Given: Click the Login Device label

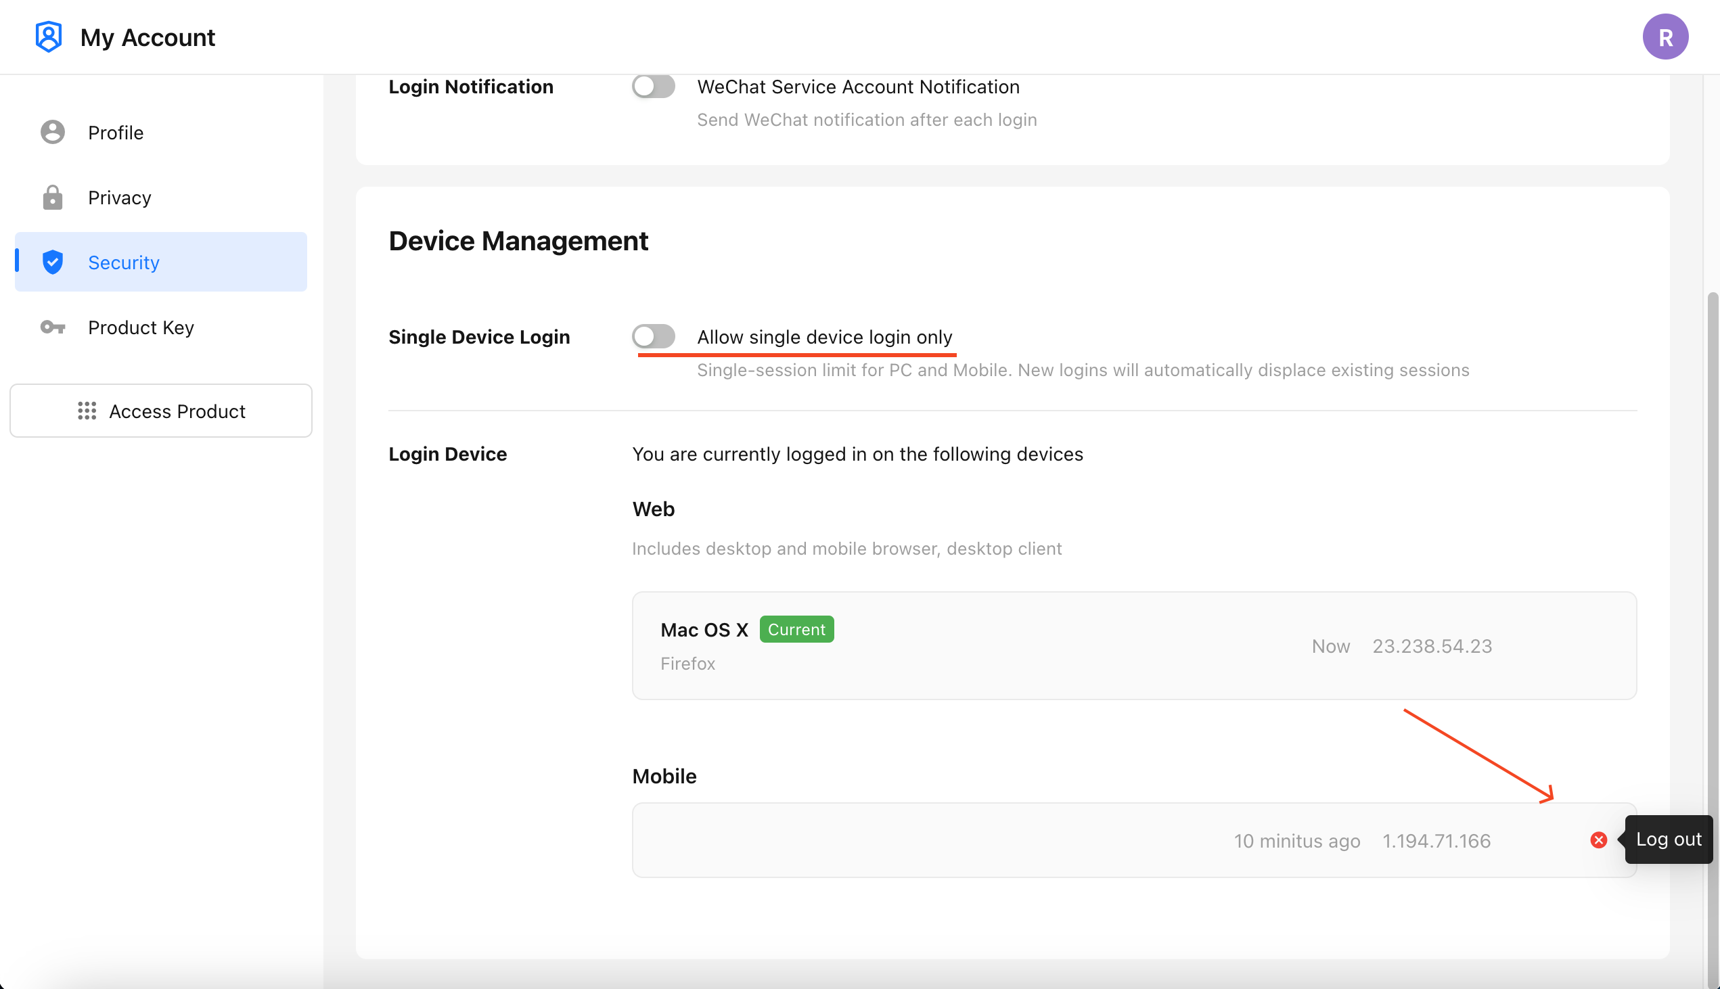Looking at the screenshot, I should (x=448, y=454).
